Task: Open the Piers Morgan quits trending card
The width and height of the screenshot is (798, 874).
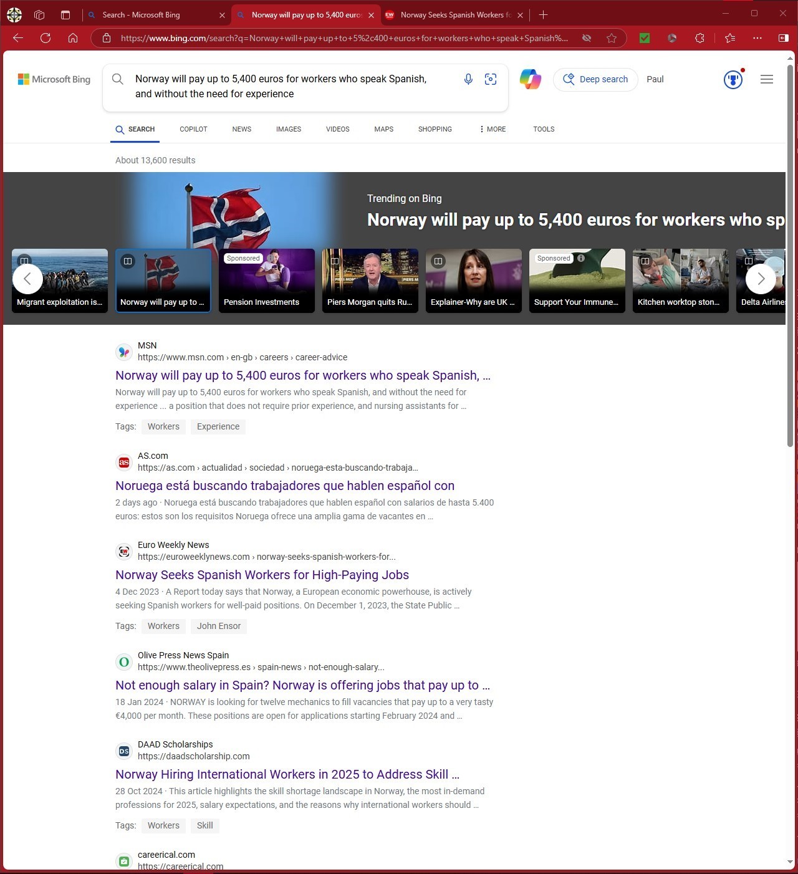Action: click(370, 281)
